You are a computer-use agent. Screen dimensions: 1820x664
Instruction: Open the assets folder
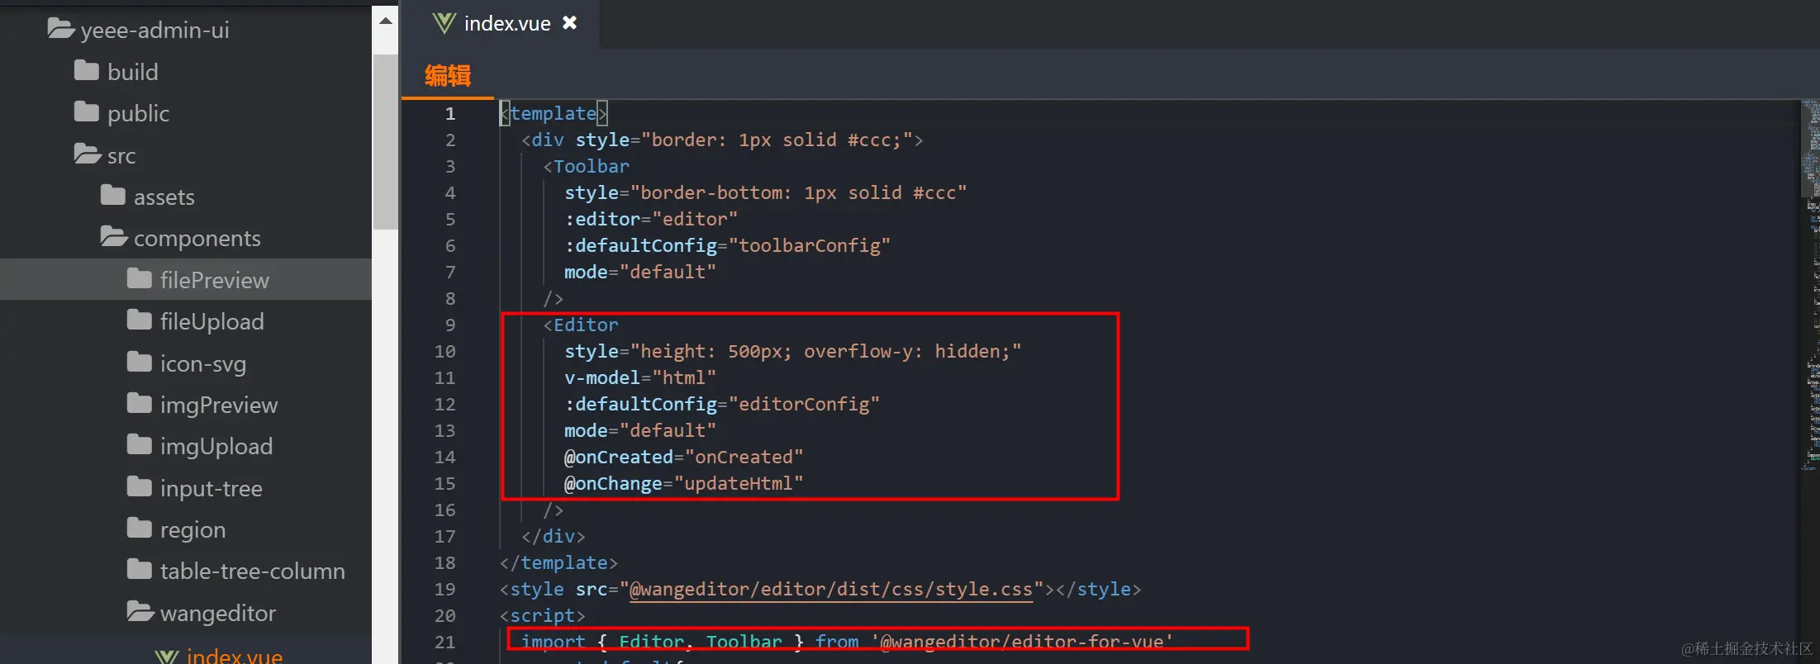(x=164, y=197)
